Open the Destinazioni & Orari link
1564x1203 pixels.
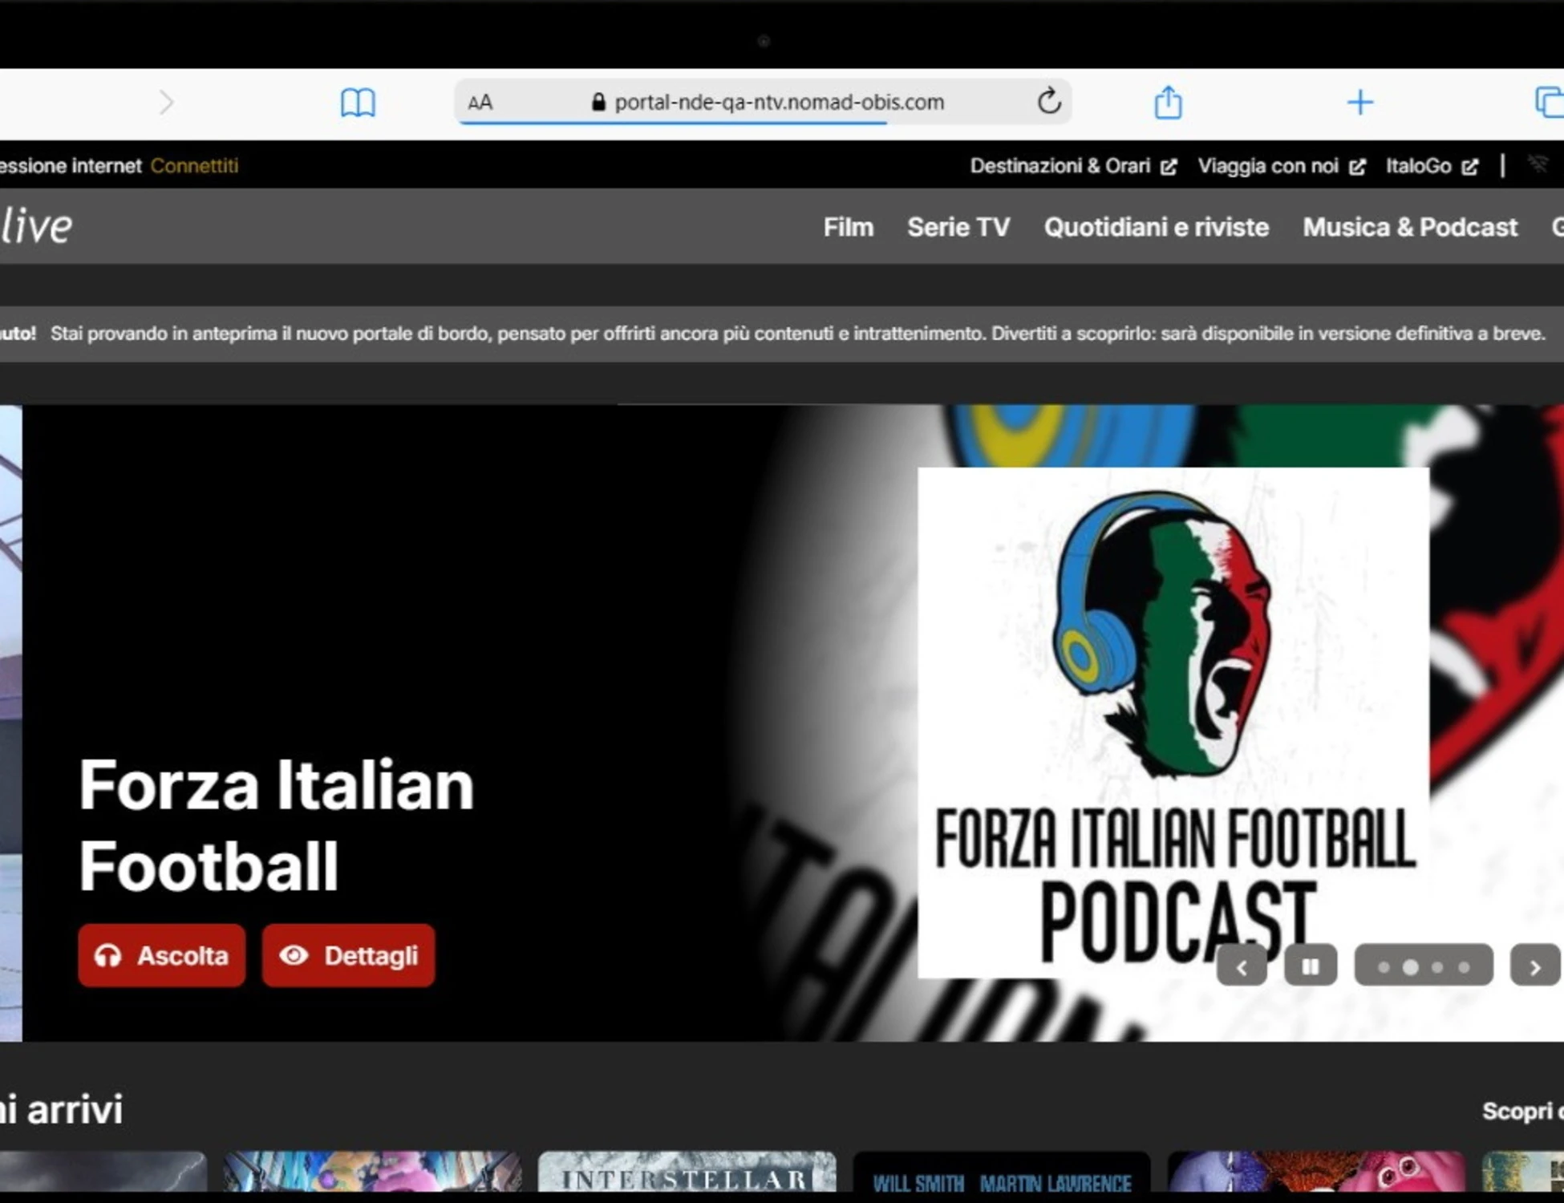click(x=1073, y=166)
